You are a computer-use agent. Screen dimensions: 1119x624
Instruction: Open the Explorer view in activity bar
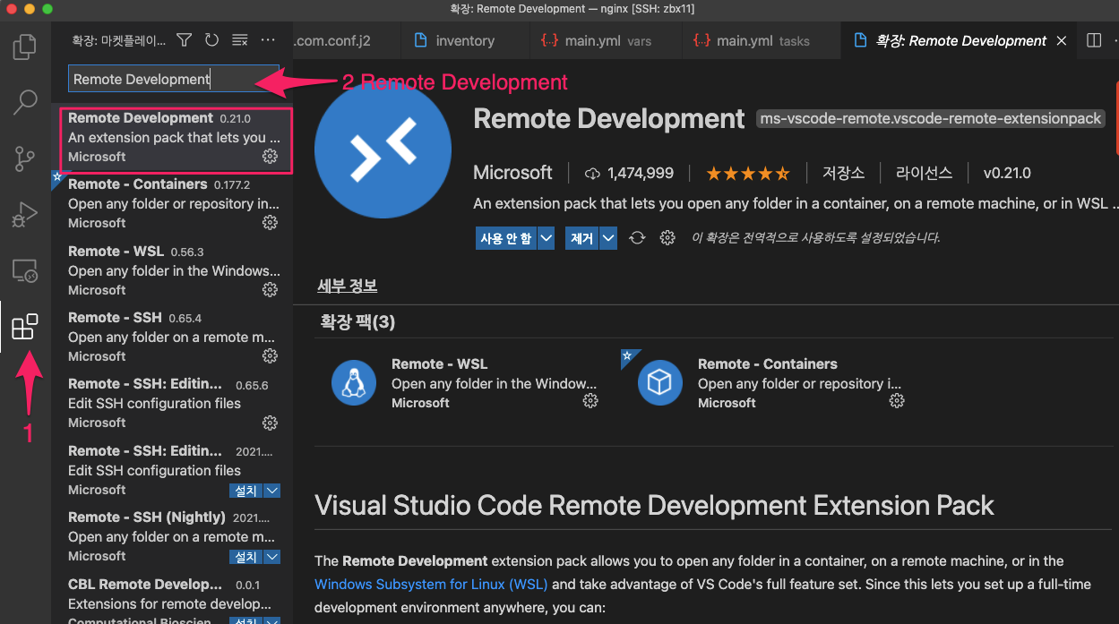coord(25,45)
